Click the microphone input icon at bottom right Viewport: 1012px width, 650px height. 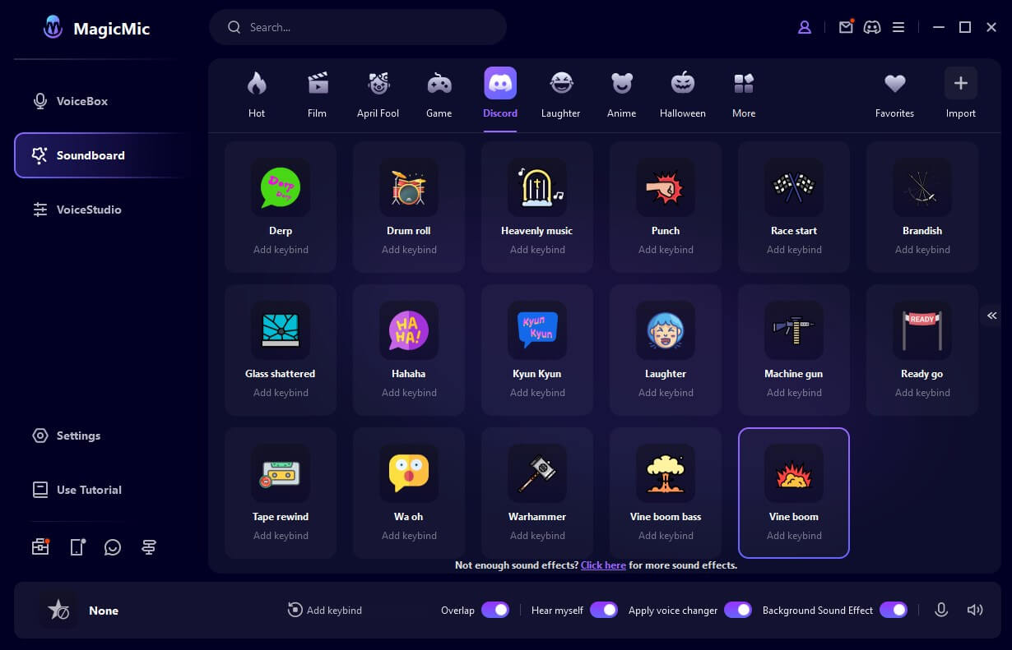coord(941,610)
